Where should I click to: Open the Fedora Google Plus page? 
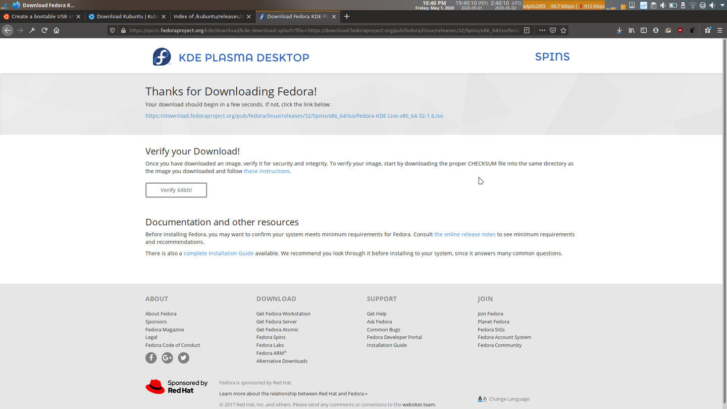pyautogui.click(x=167, y=357)
